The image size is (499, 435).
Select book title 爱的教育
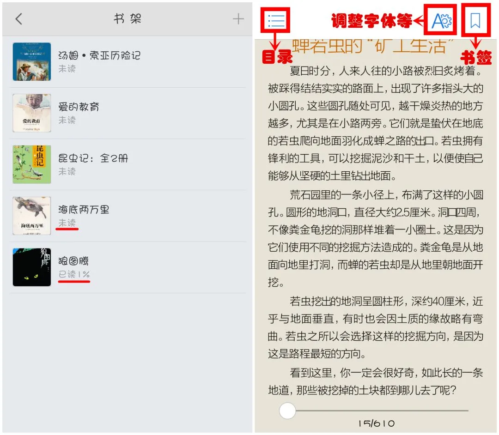click(x=79, y=107)
